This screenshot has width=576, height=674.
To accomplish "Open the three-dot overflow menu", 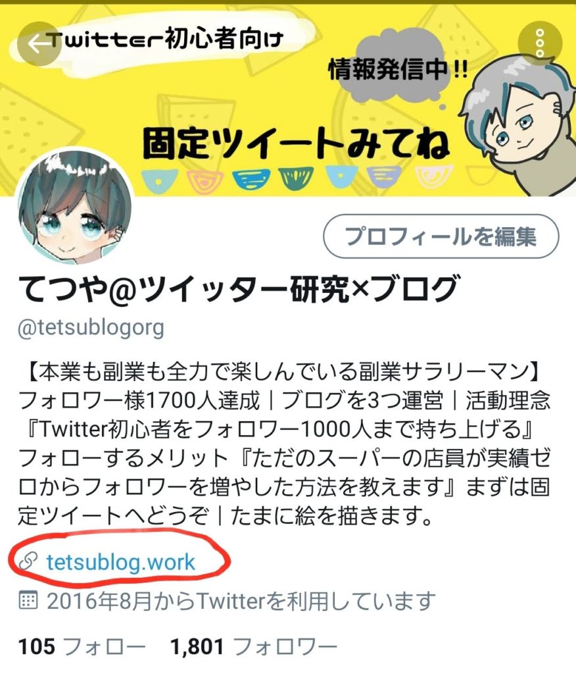I will (x=540, y=43).
